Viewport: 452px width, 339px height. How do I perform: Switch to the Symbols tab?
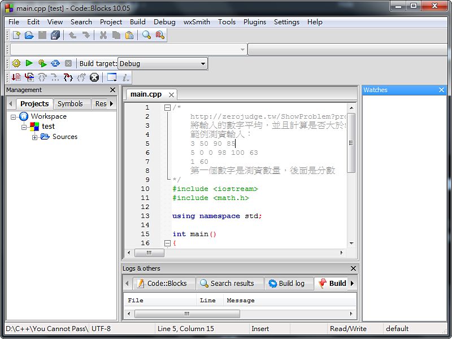(70, 104)
